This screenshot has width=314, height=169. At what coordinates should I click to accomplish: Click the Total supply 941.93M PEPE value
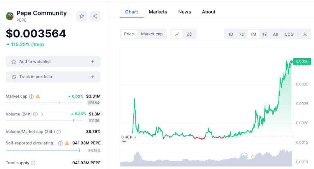pyautogui.click(x=86, y=163)
